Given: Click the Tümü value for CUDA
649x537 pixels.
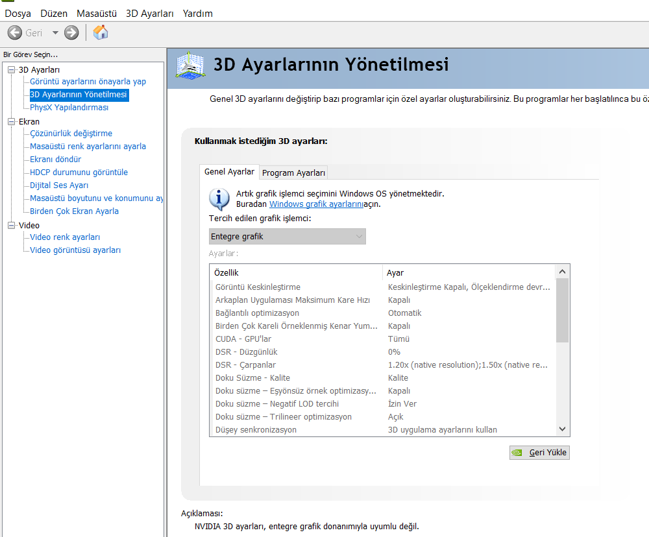Looking at the screenshot, I should [x=398, y=339].
